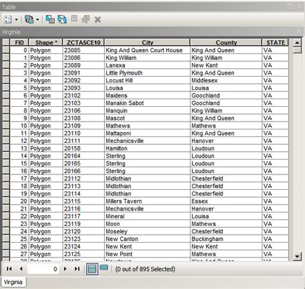Go to the first record

(9, 269)
